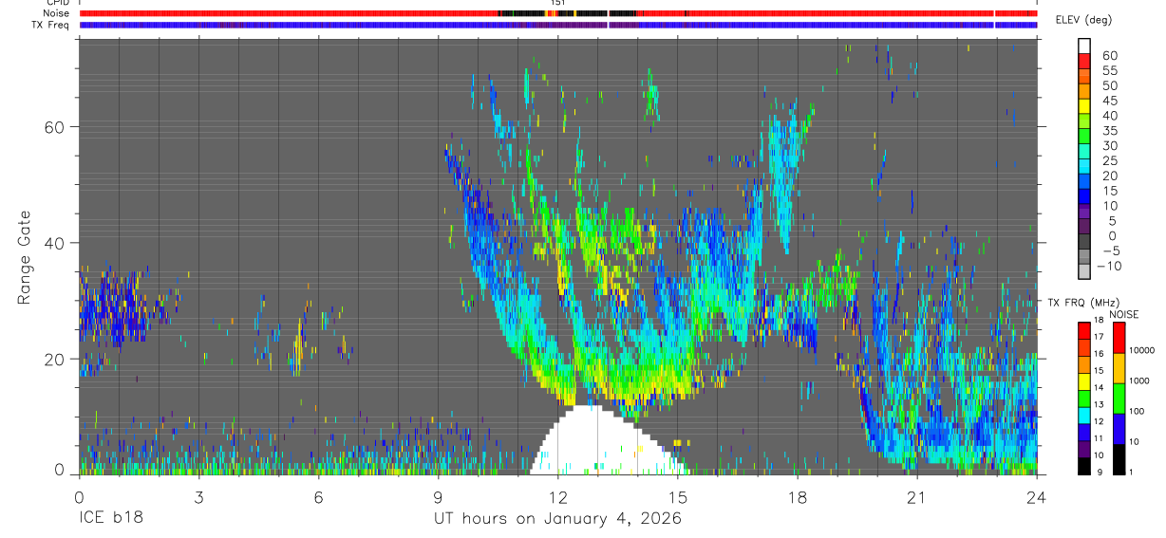Pick the green segment of NOISE color bar
Screen dimensions: 1166x538
(x=1119, y=399)
